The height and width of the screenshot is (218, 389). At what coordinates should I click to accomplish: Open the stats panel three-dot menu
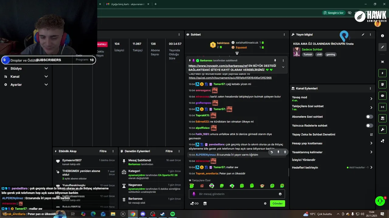pos(179,35)
